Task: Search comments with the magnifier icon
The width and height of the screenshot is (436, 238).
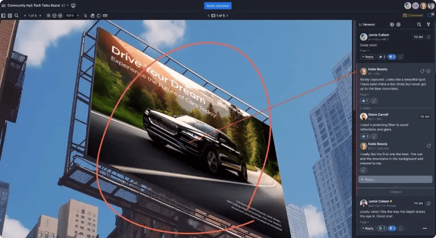Action: pyautogui.click(x=419, y=24)
